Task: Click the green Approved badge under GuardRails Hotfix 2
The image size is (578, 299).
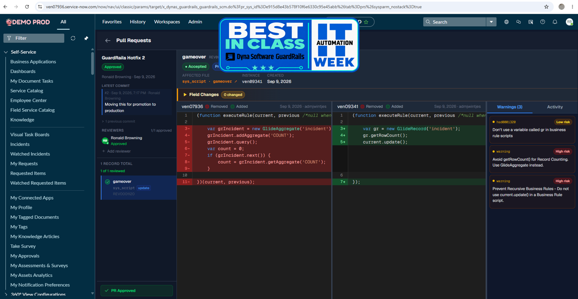Action: (113, 67)
